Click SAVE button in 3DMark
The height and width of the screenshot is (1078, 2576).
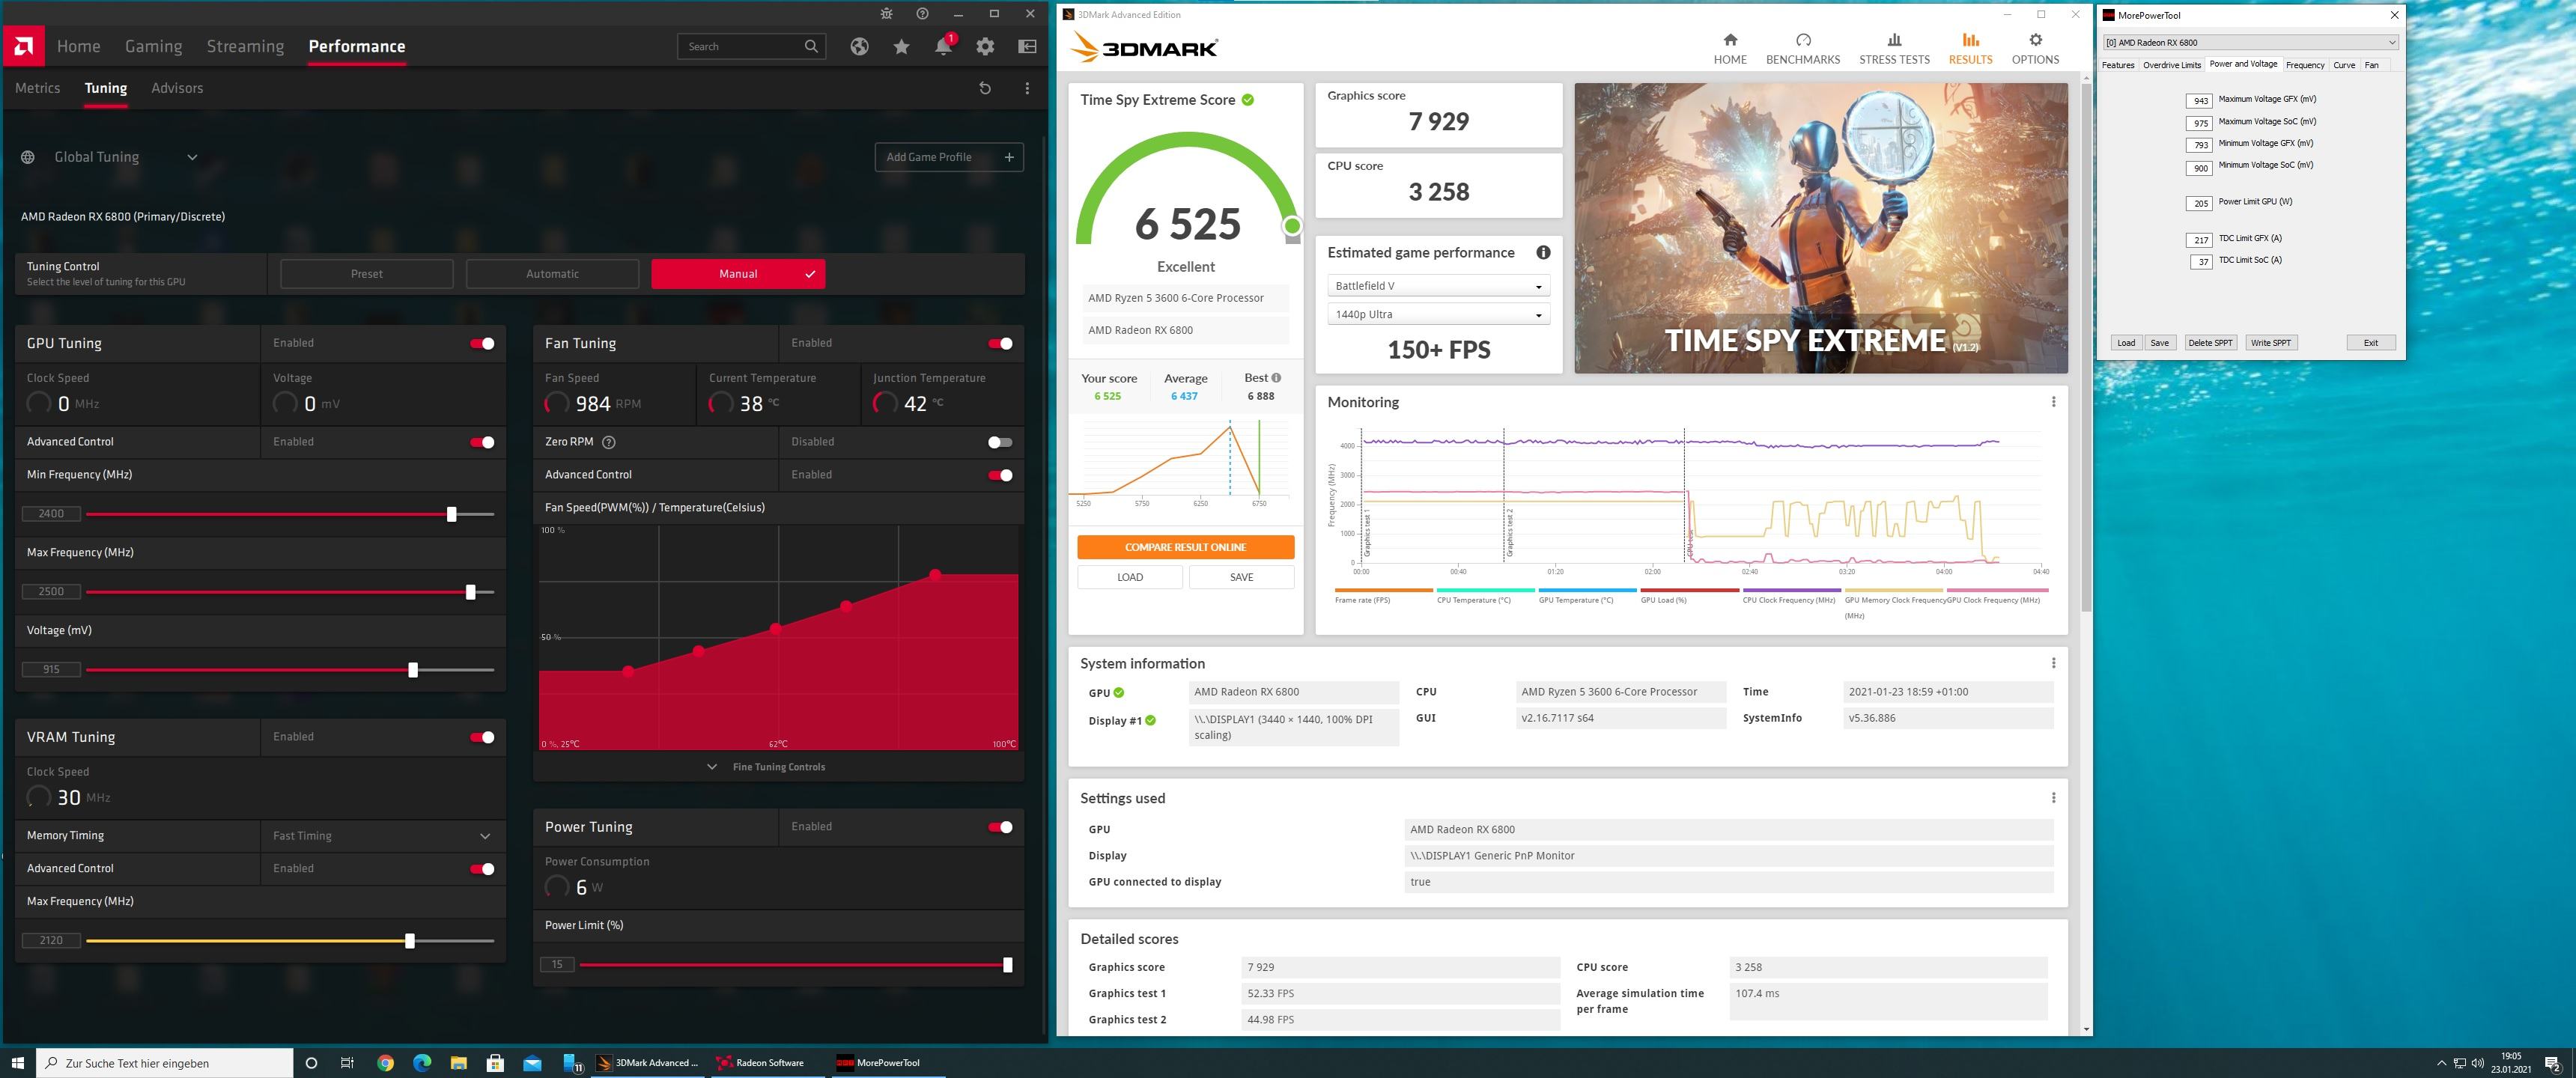tap(1241, 577)
